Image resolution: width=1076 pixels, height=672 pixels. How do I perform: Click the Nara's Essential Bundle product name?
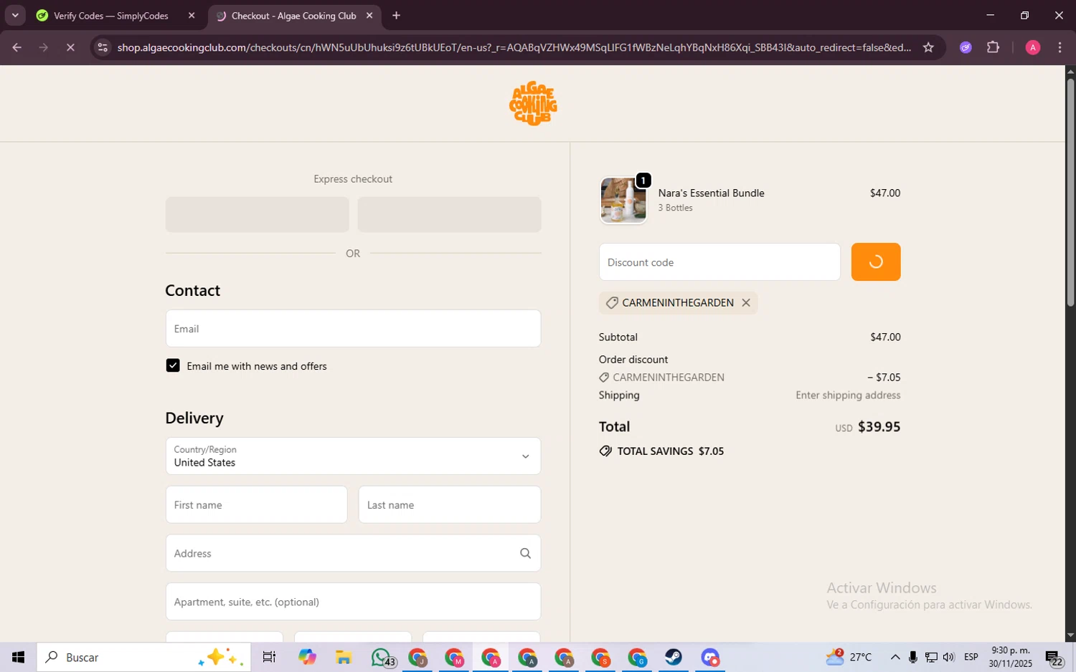pyautogui.click(x=711, y=193)
